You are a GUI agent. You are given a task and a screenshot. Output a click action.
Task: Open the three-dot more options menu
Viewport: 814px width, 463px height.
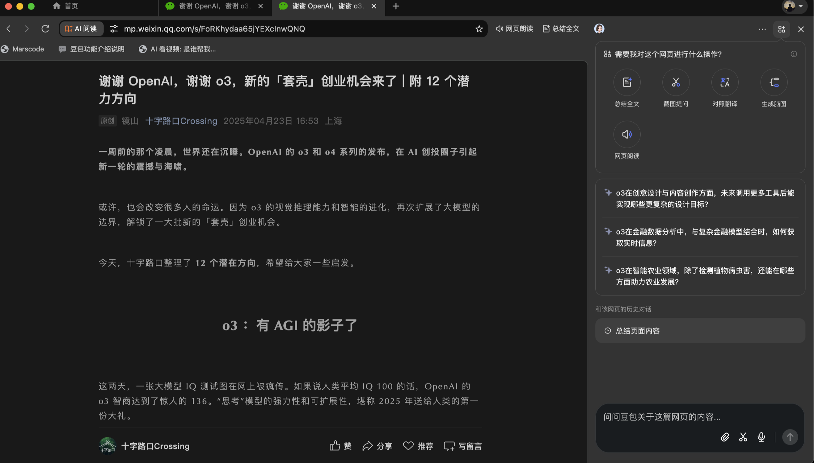tap(762, 29)
